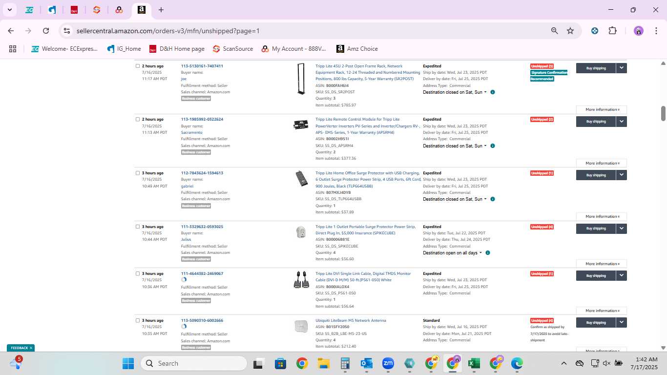Screen dimensions: 667x375
Task: Click info icon beside joe's order destination hours
Action: click(493, 92)
